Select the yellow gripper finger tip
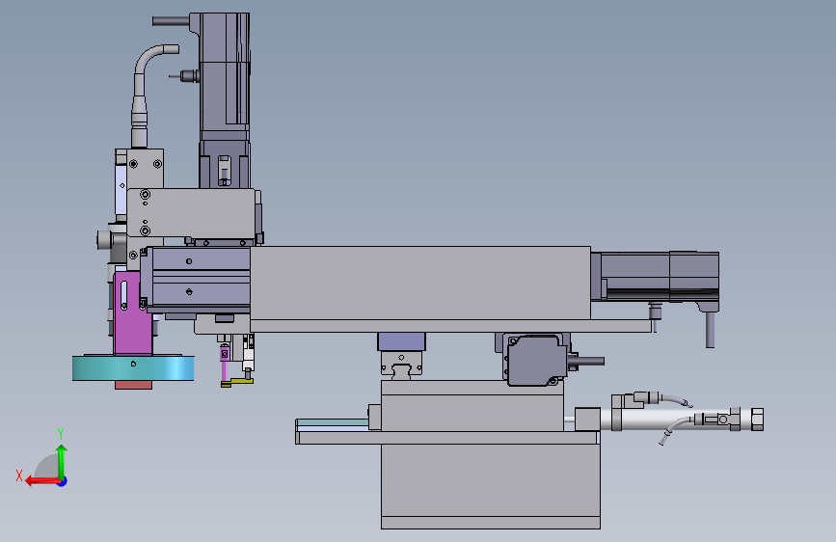The width and height of the screenshot is (836, 542). click(x=237, y=382)
